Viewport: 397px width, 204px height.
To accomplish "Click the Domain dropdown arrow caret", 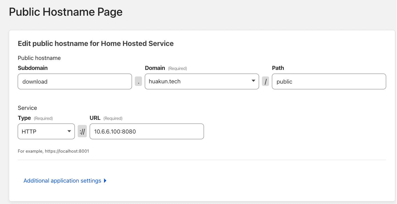I will pyautogui.click(x=253, y=81).
